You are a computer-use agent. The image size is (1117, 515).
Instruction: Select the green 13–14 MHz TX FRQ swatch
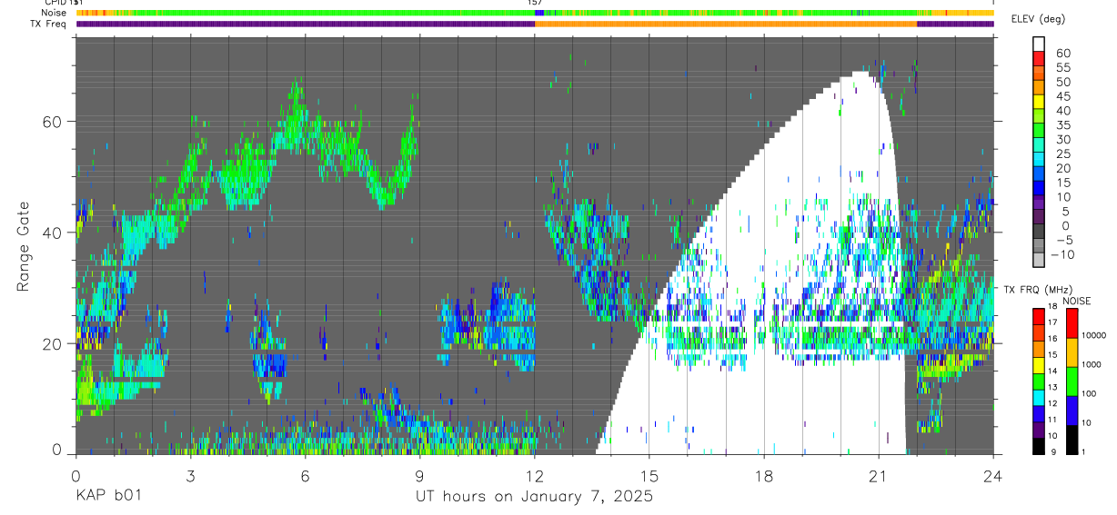(x=1039, y=381)
